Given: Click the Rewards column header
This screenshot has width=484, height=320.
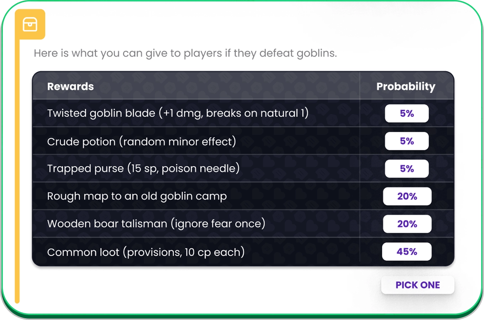Looking at the screenshot, I should coord(70,86).
